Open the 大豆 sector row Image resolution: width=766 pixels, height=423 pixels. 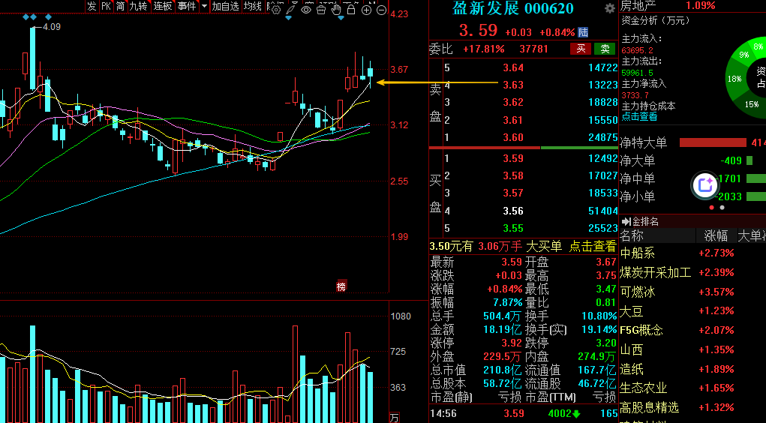[692, 311]
